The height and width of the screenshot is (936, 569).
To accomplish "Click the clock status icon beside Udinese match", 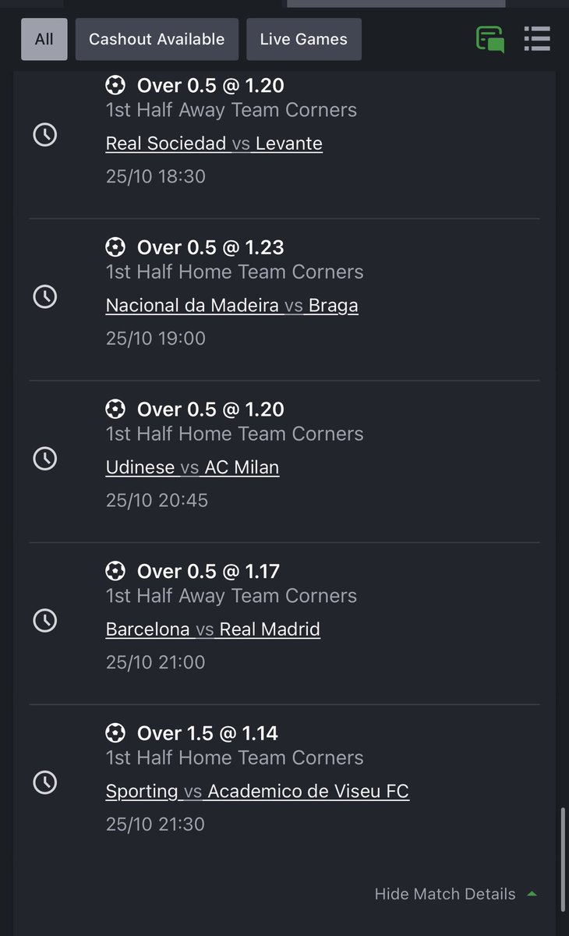I will [45, 459].
